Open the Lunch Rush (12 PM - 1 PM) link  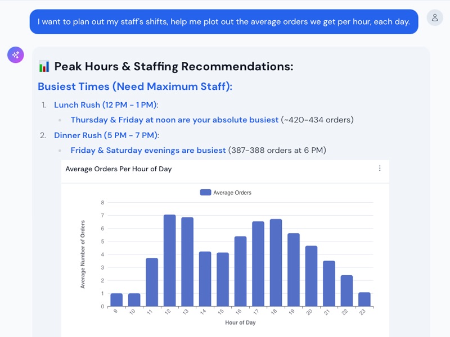tap(106, 105)
